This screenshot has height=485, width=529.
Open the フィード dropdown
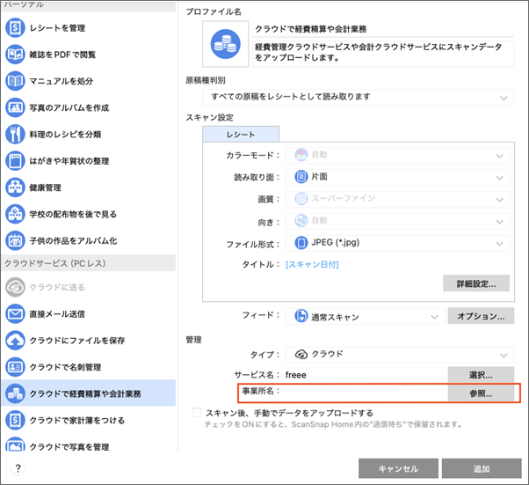point(365,317)
